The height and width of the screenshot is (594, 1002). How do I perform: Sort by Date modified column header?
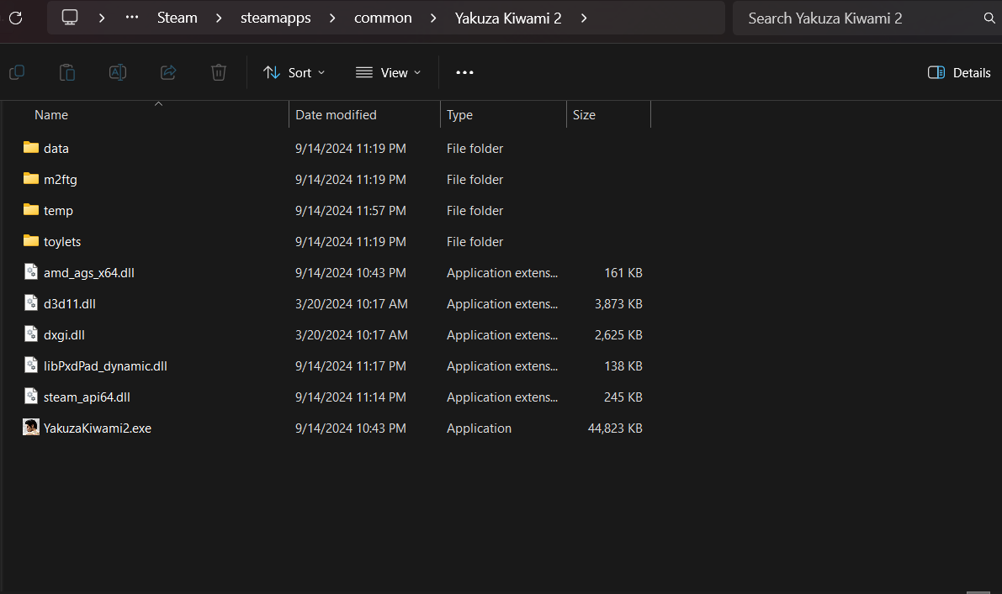click(x=336, y=115)
